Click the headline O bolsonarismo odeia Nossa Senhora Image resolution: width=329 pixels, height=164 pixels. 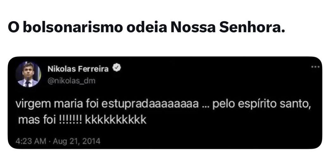point(147,27)
